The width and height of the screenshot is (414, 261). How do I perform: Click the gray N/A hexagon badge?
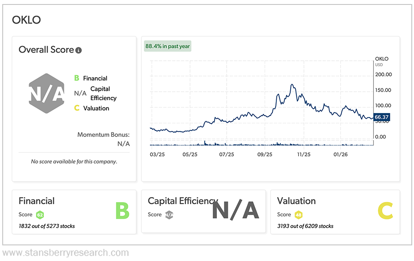click(x=48, y=93)
